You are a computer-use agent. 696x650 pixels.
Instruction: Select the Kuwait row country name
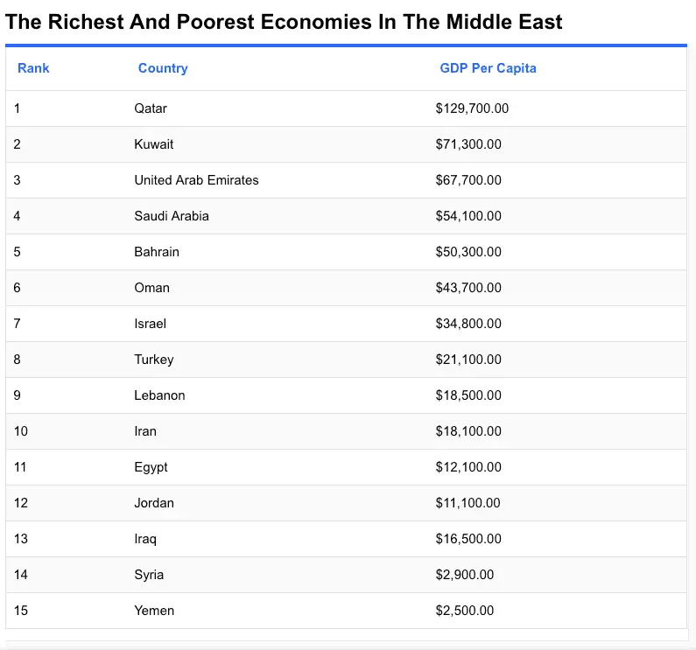(x=154, y=144)
